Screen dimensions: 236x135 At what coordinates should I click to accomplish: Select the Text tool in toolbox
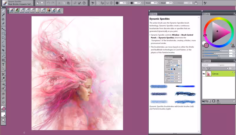[3, 64]
